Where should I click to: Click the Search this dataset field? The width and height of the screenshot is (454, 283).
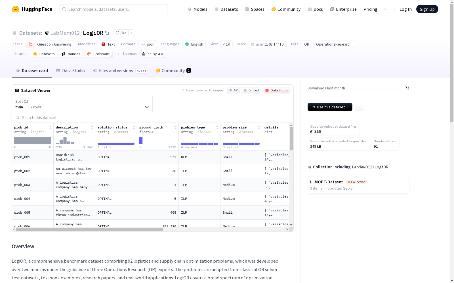point(153,117)
